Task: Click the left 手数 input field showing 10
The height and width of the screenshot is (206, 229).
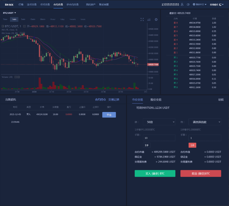Action: tap(159, 138)
